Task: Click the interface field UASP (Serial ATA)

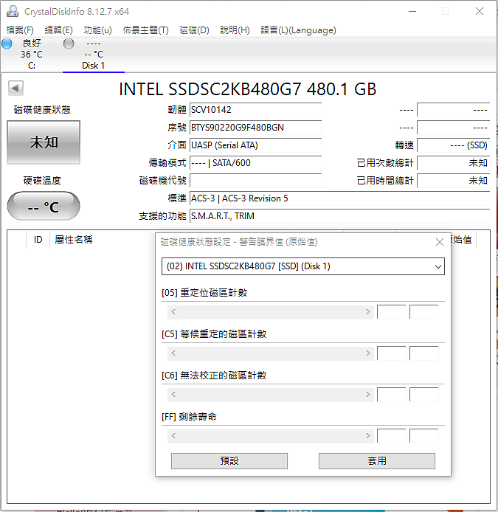Action: point(256,145)
